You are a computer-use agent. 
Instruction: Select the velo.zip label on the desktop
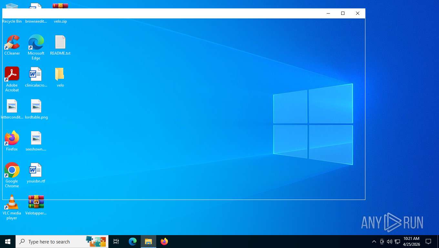(60, 21)
